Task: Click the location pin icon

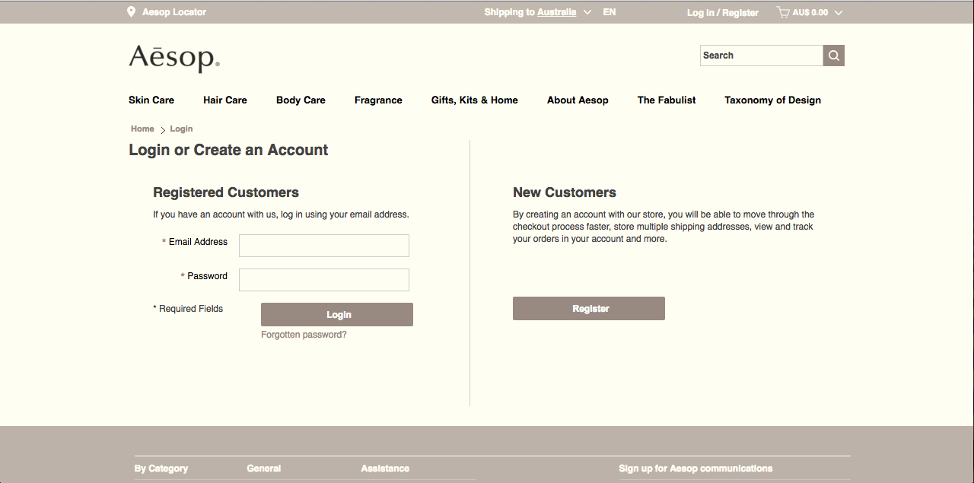Action: tap(132, 12)
